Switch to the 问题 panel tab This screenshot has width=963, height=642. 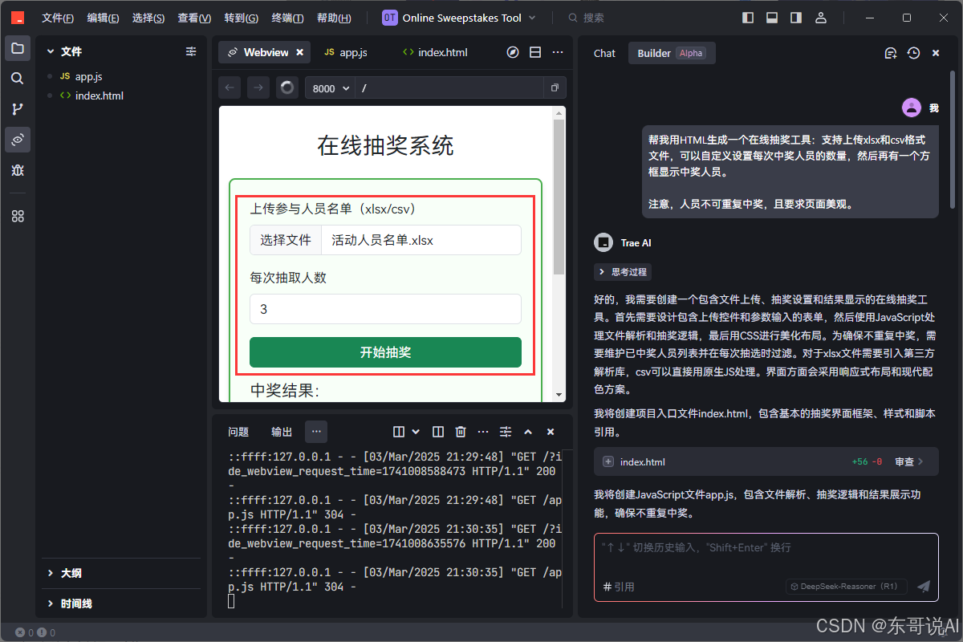[x=238, y=432]
